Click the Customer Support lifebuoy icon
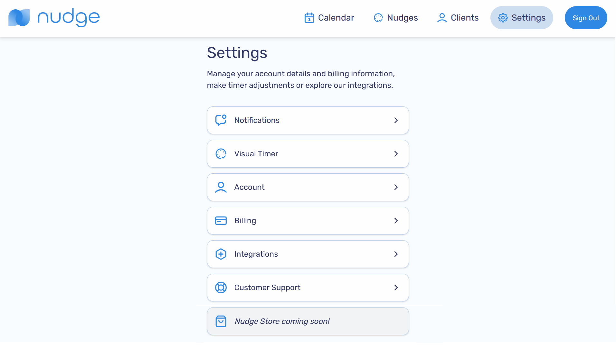The height and width of the screenshot is (357, 616). 221,288
